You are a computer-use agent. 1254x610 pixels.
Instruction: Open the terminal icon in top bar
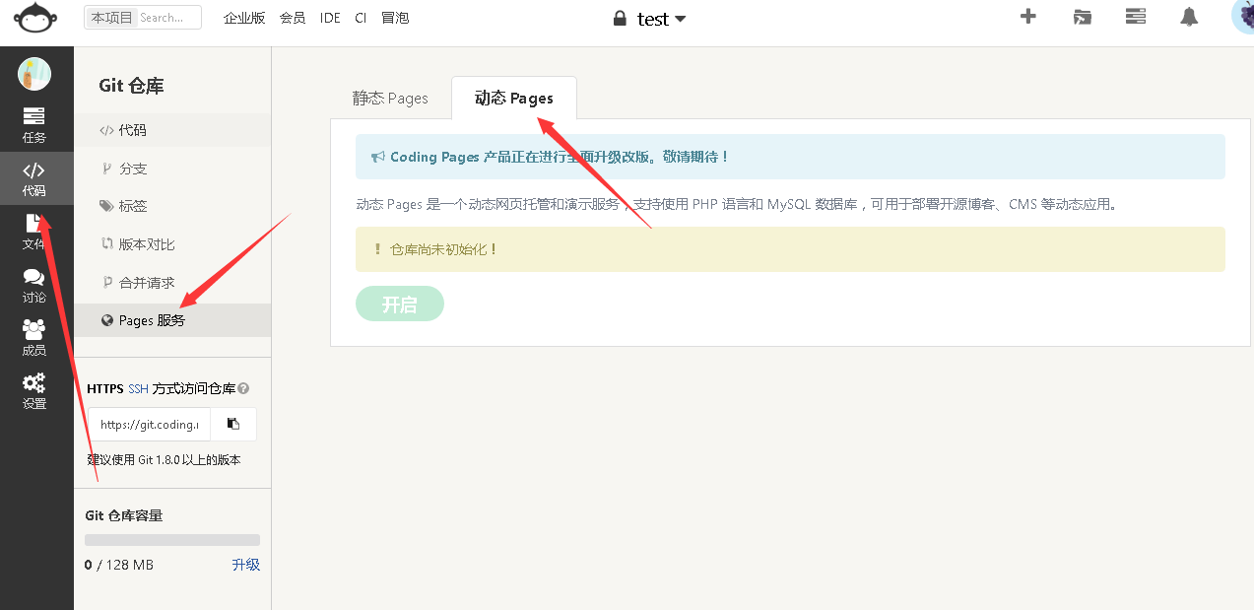pos(1083,17)
